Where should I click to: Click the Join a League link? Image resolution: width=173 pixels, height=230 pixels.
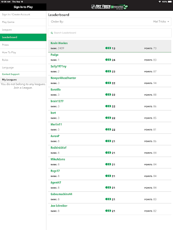coord(23,88)
